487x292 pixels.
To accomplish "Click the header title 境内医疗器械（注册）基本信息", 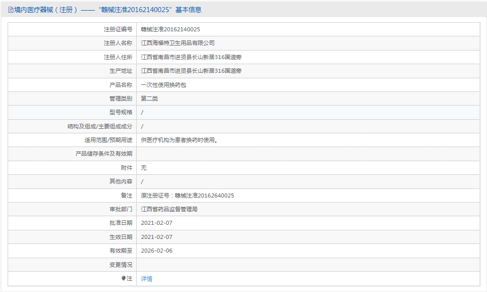I will click(x=107, y=10).
